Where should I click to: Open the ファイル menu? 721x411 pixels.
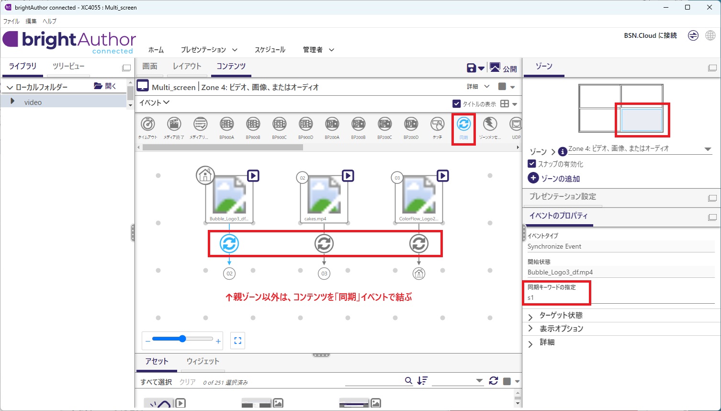click(11, 21)
